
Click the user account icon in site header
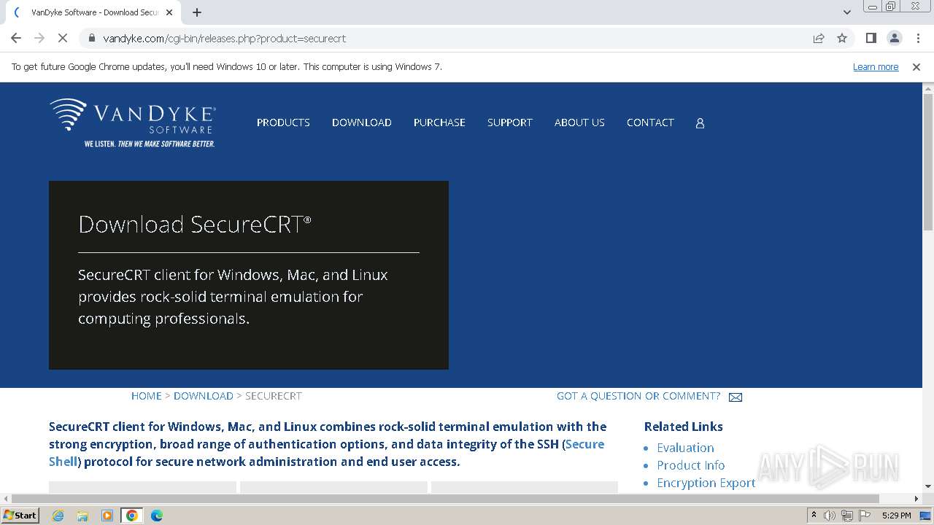700,123
